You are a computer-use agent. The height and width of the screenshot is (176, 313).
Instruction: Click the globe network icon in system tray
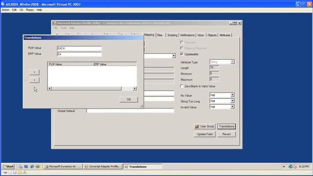[291, 167]
